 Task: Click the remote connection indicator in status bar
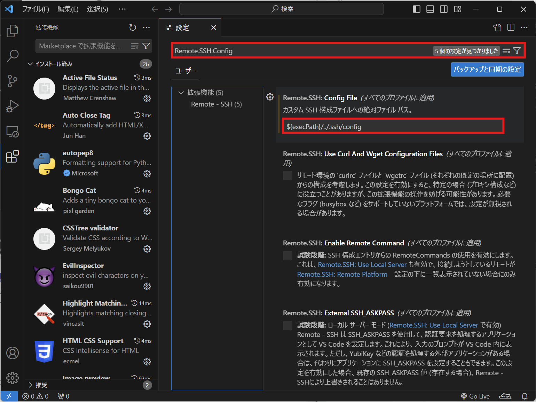(9, 396)
